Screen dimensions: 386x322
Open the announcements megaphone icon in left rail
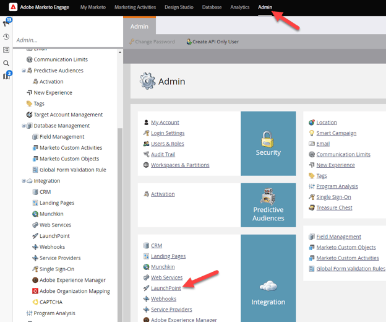(x=6, y=23)
